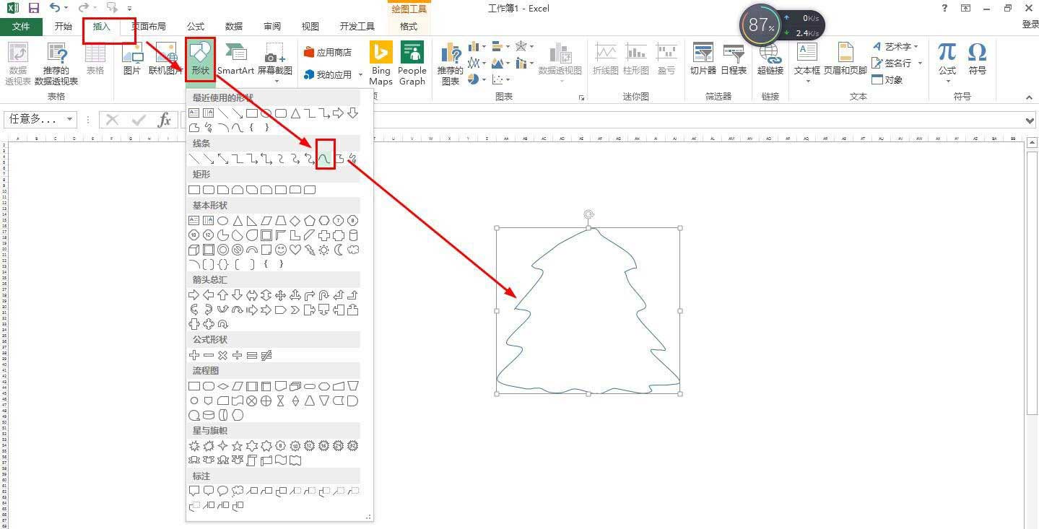Go to the 数据 Data tab
The width and height of the screenshot is (1039, 529).
(x=234, y=27)
